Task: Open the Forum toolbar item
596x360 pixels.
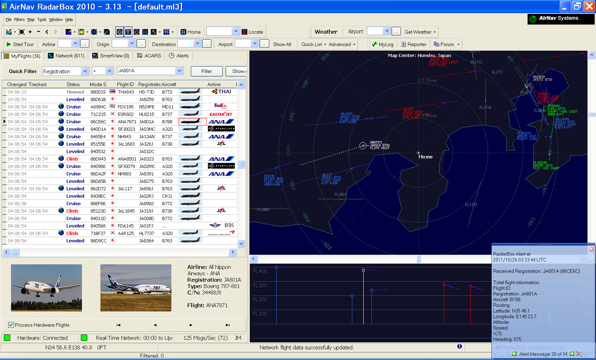Action: pos(444,44)
